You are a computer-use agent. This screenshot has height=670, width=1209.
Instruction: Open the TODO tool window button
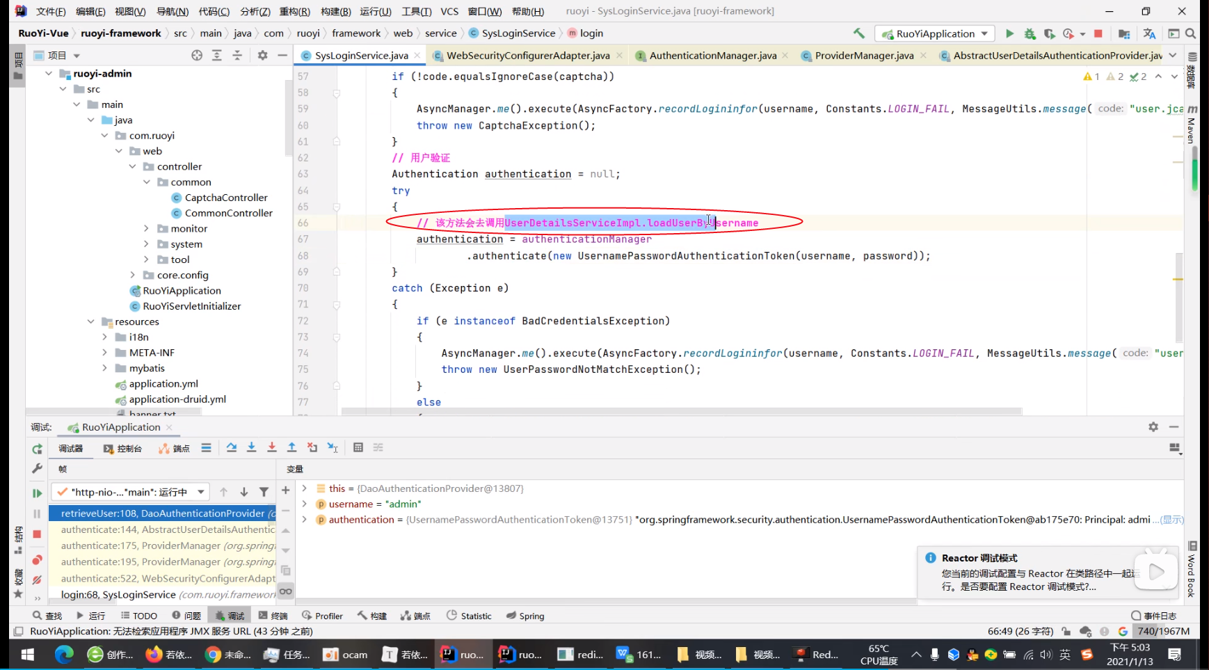click(138, 616)
